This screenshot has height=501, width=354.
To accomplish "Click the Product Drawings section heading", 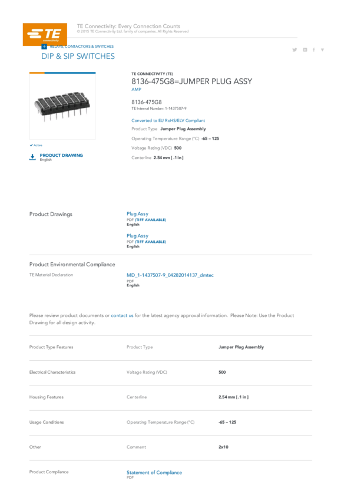I will [x=51, y=214].
